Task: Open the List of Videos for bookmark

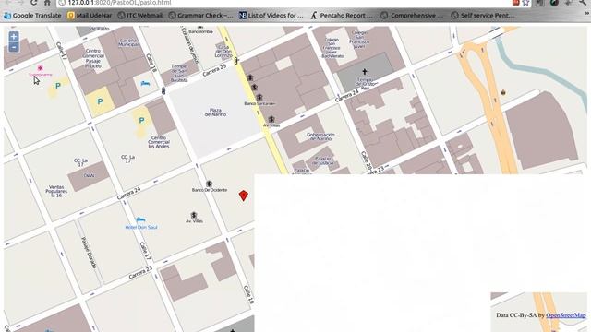Action: tap(271, 16)
